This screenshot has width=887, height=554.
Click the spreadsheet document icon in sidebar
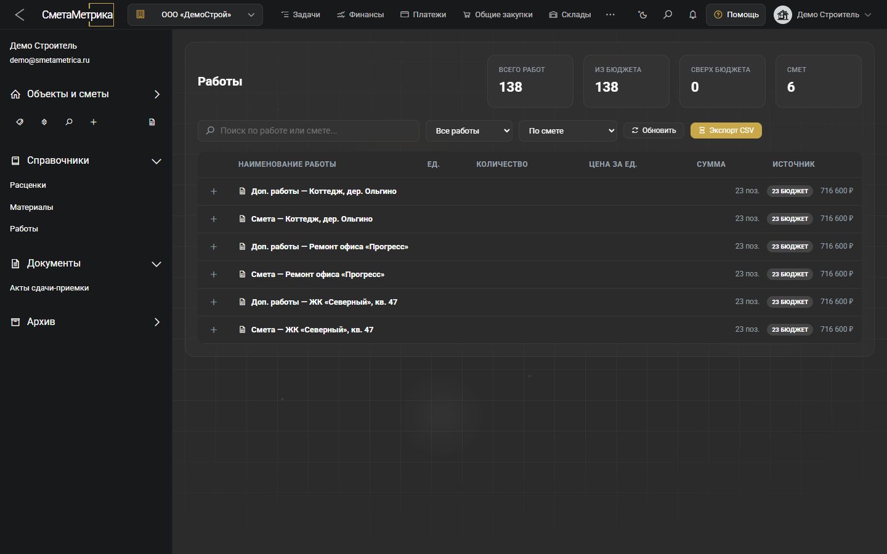[x=152, y=122]
